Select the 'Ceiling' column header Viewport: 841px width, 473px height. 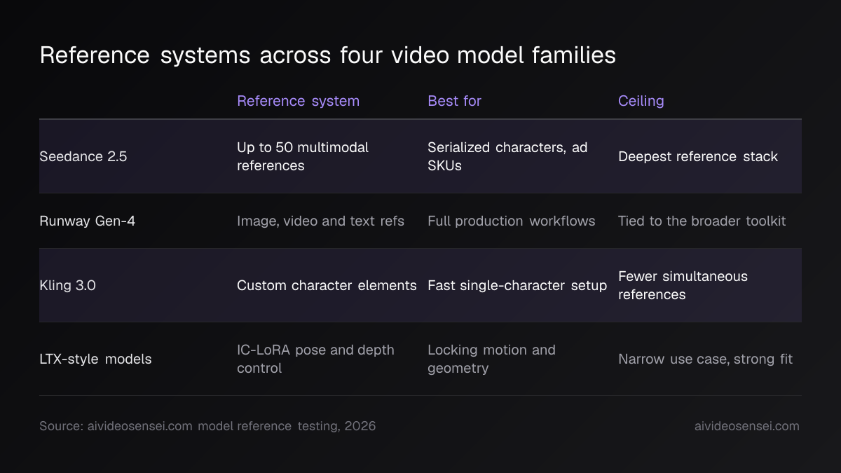(641, 101)
